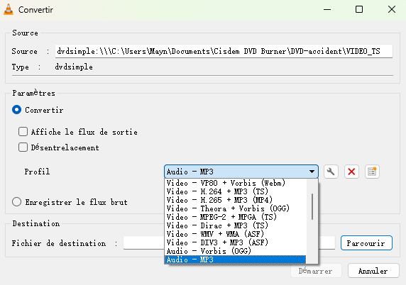Focus the Fichier de destination field
The image size is (406, 285).
(229, 243)
